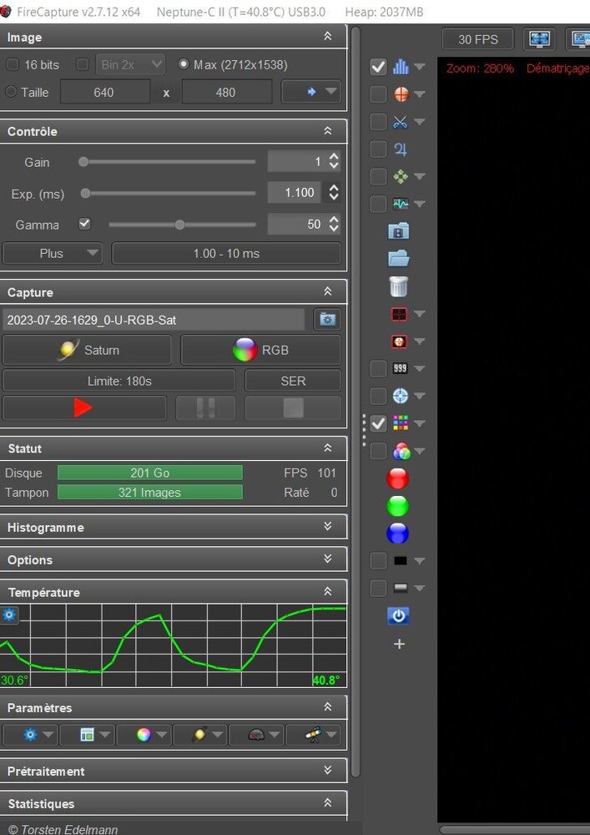
Task: Click the film strip capture folder icon
Action: (399, 231)
